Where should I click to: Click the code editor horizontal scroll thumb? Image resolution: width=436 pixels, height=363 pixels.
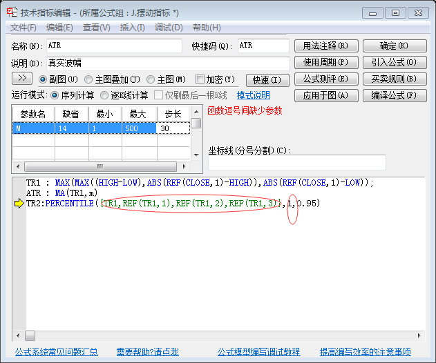point(30,335)
